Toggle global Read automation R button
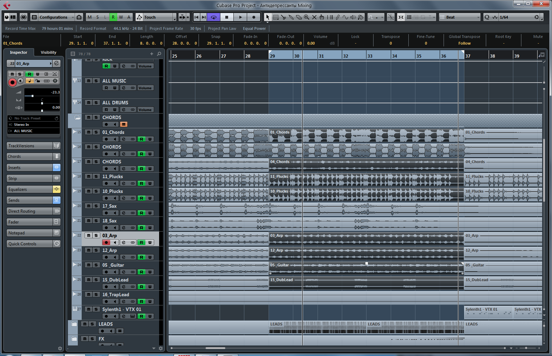 pos(113,17)
